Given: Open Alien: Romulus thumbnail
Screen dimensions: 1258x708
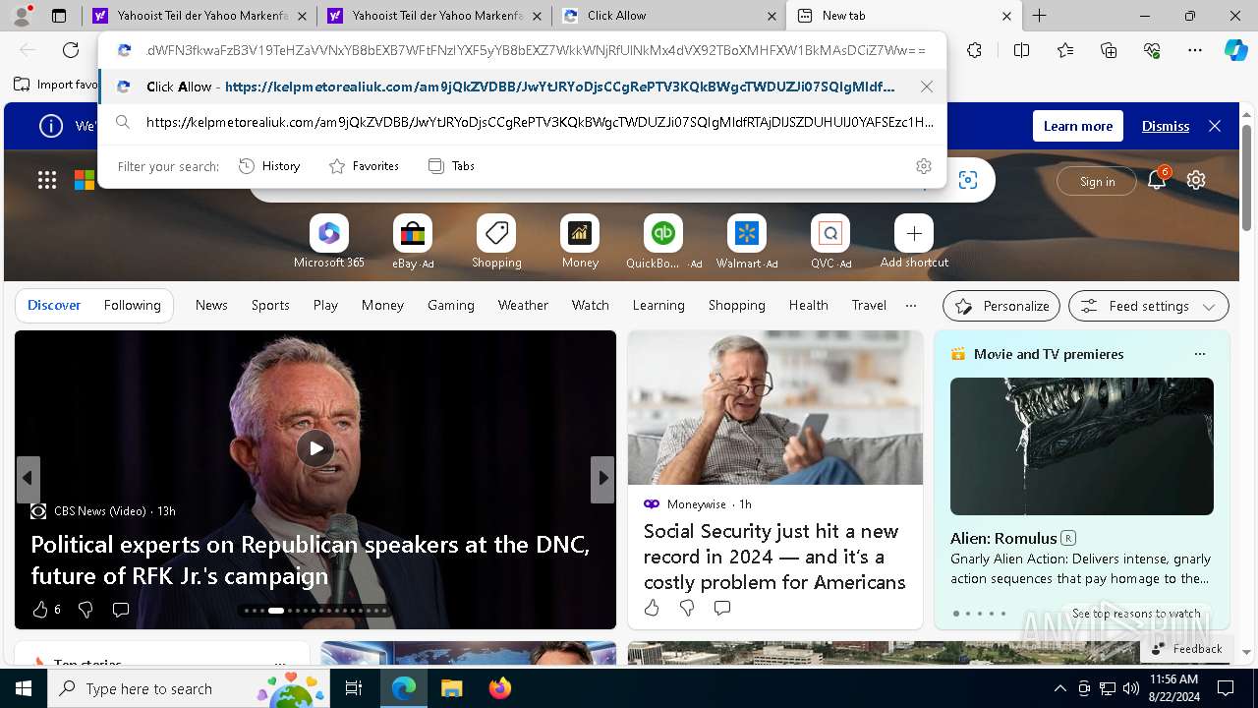Looking at the screenshot, I should (1081, 445).
